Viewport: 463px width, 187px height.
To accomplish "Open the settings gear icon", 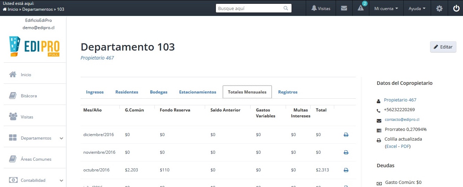I will click(x=439, y=8).
